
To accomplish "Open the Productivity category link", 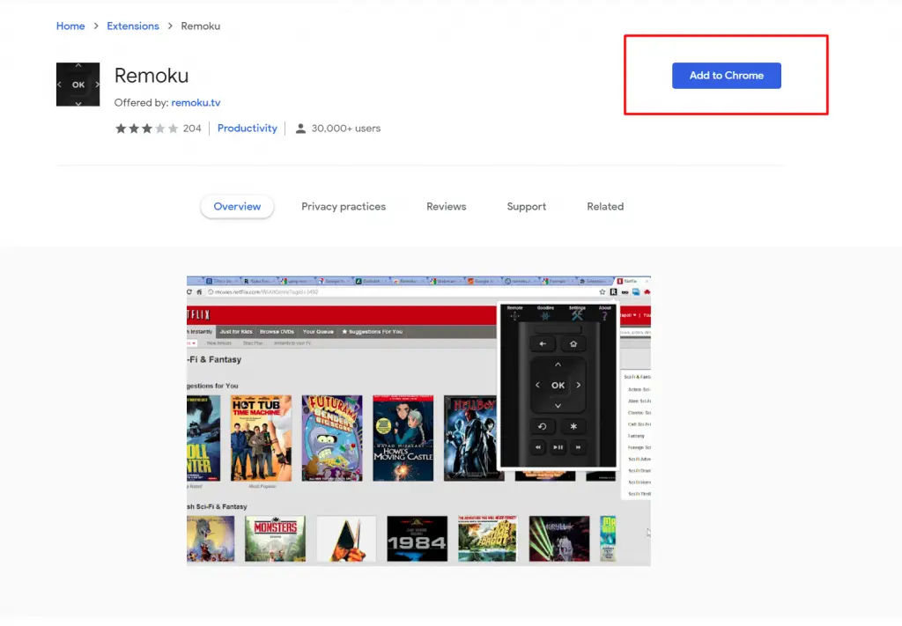I will click(247, 129).
